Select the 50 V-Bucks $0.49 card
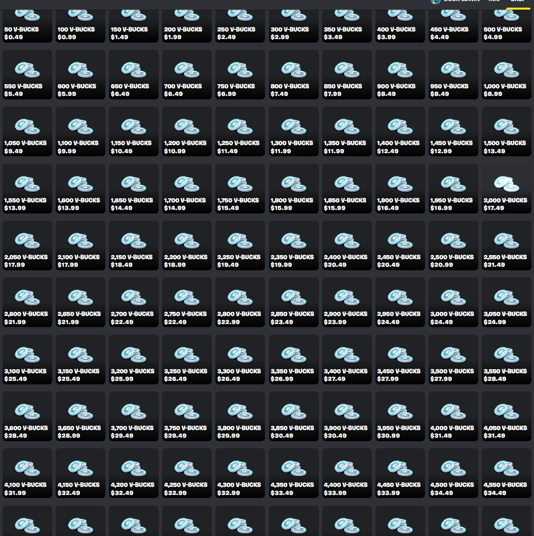The height and width of the screenshot is (536, 534). click(27, 26)
